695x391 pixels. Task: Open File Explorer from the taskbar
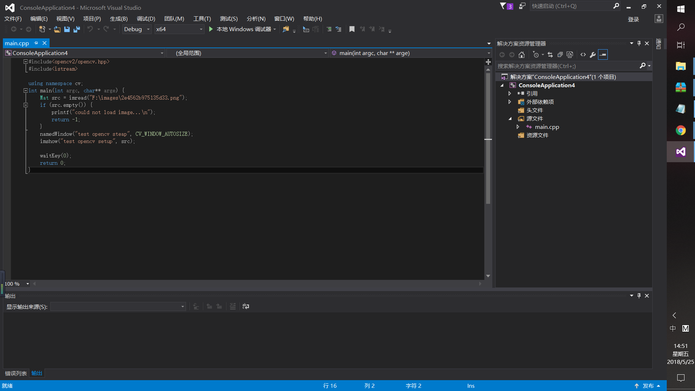pyautogui.click(x=681, y=66)
